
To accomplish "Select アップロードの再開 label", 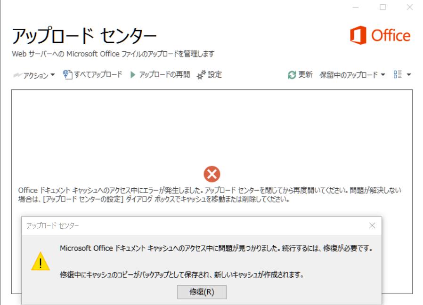I will click(164, 75).
